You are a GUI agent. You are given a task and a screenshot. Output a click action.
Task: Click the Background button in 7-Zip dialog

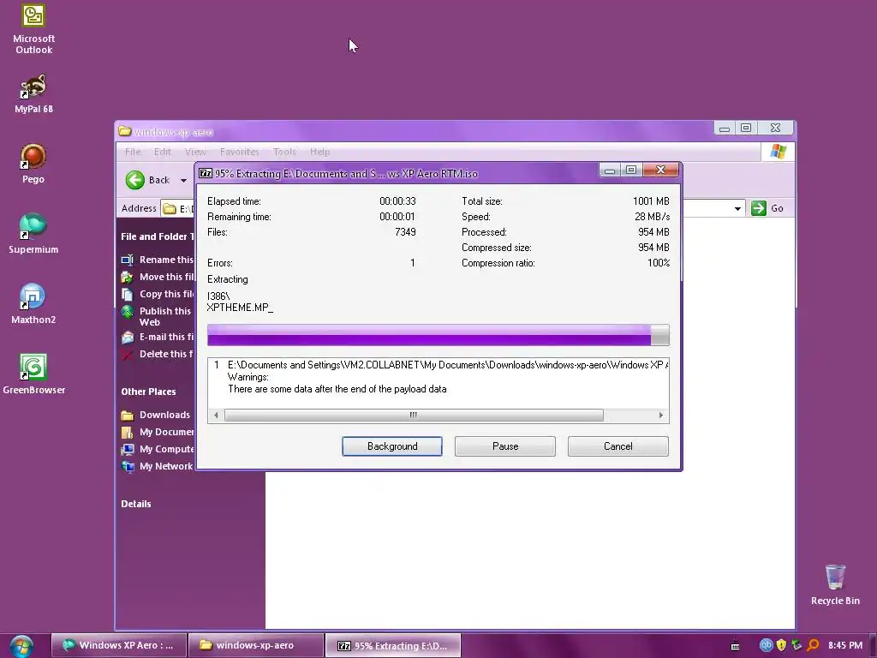tap(392, 446)
